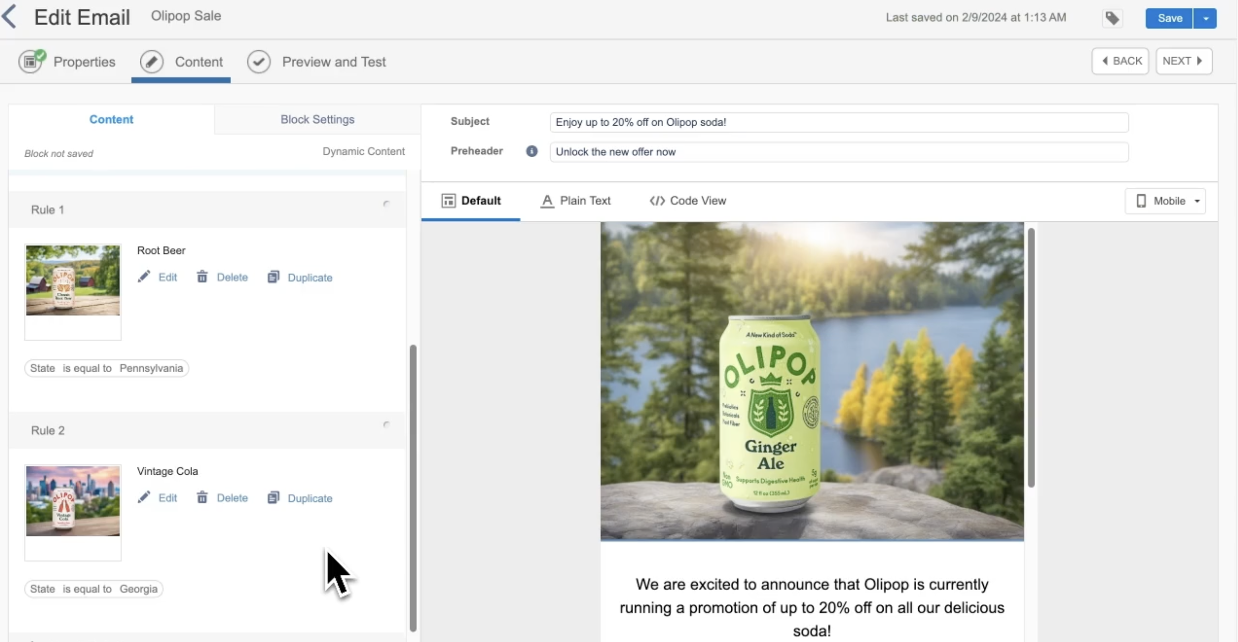
Task: Open the Dynamic Content link
Action: tap(364, 151)
